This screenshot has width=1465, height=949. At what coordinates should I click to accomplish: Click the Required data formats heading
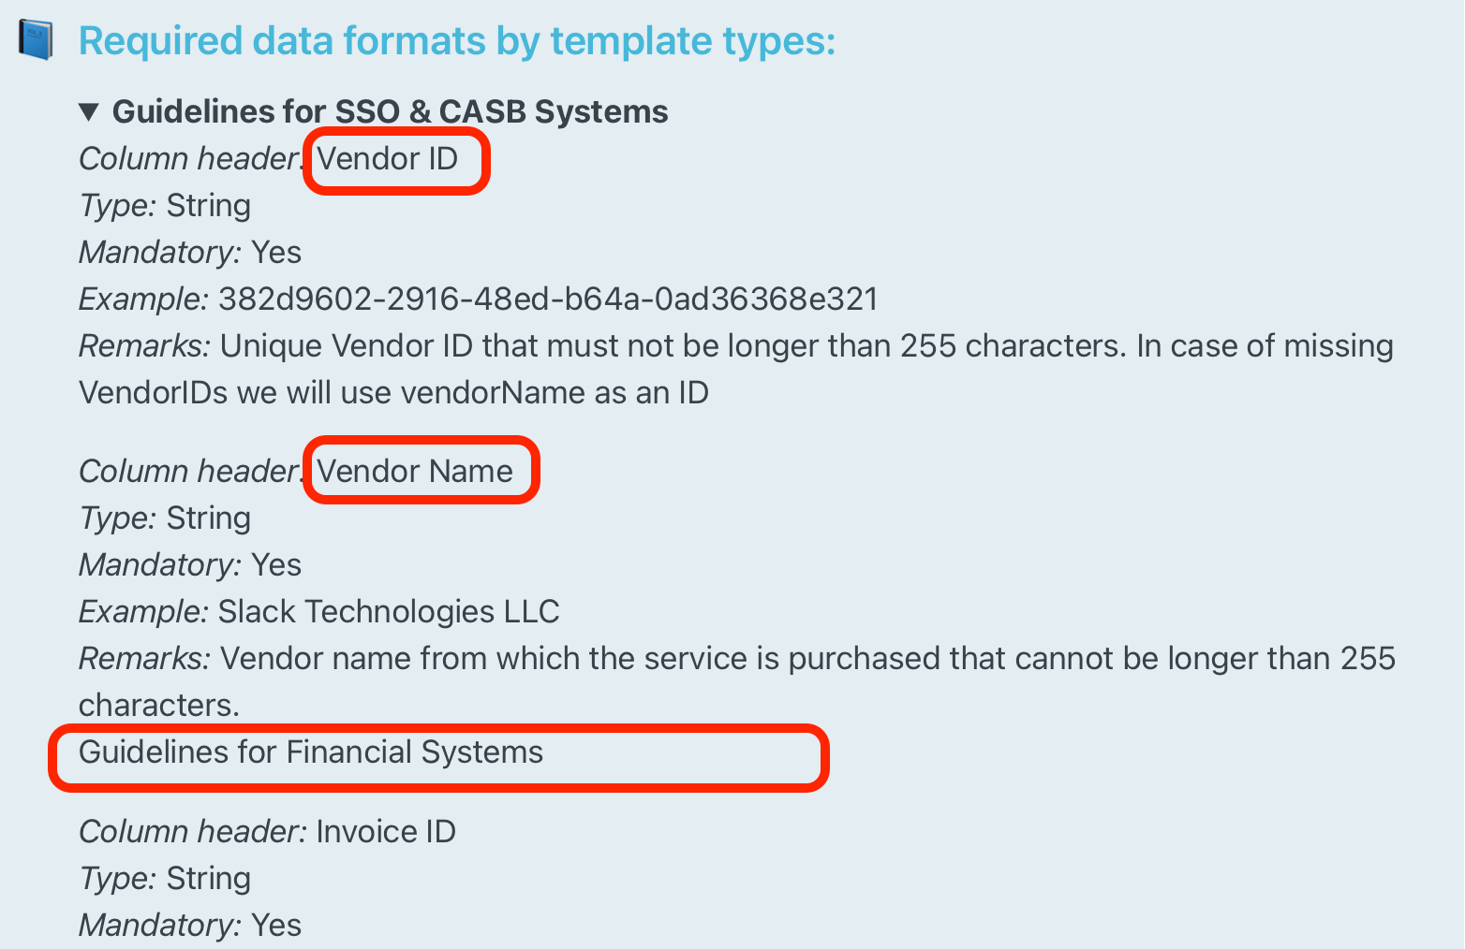click(x=457, y=41)
